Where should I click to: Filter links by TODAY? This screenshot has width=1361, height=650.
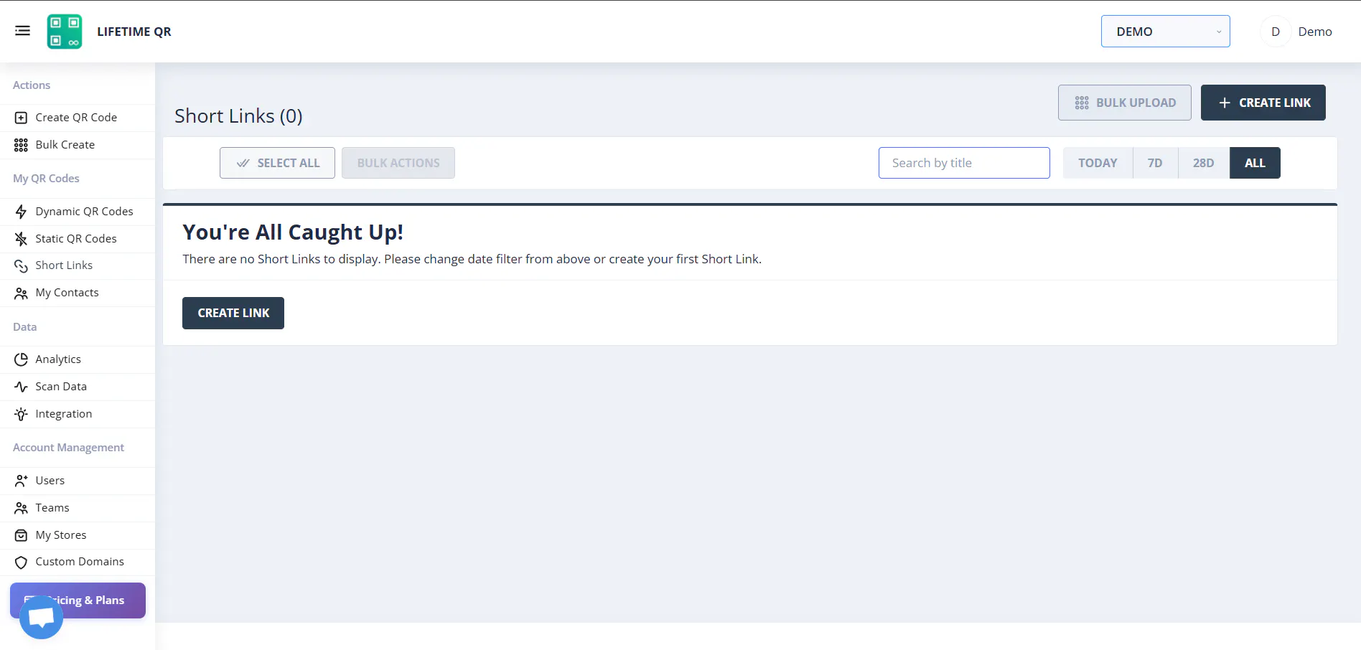coord(1098,163)
